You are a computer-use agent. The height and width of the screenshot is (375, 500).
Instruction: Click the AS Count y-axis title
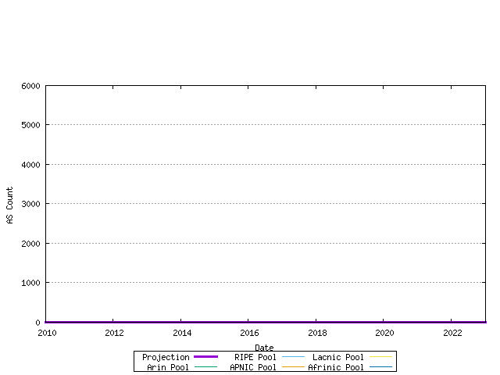(x=10, y=205)
